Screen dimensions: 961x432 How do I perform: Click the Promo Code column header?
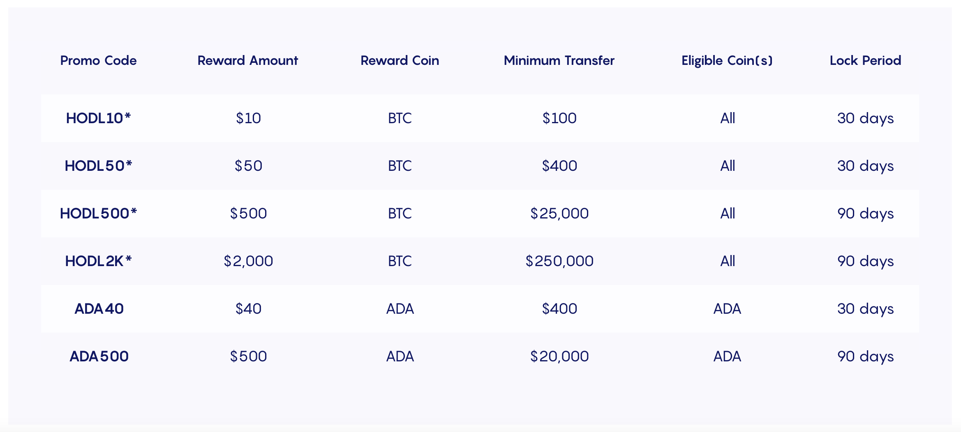point(98,60)
